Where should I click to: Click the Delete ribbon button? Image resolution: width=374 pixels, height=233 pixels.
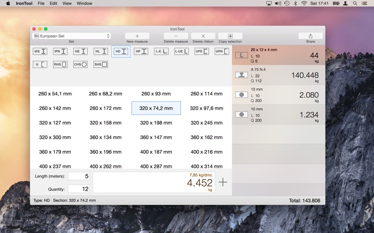point(203,36)
